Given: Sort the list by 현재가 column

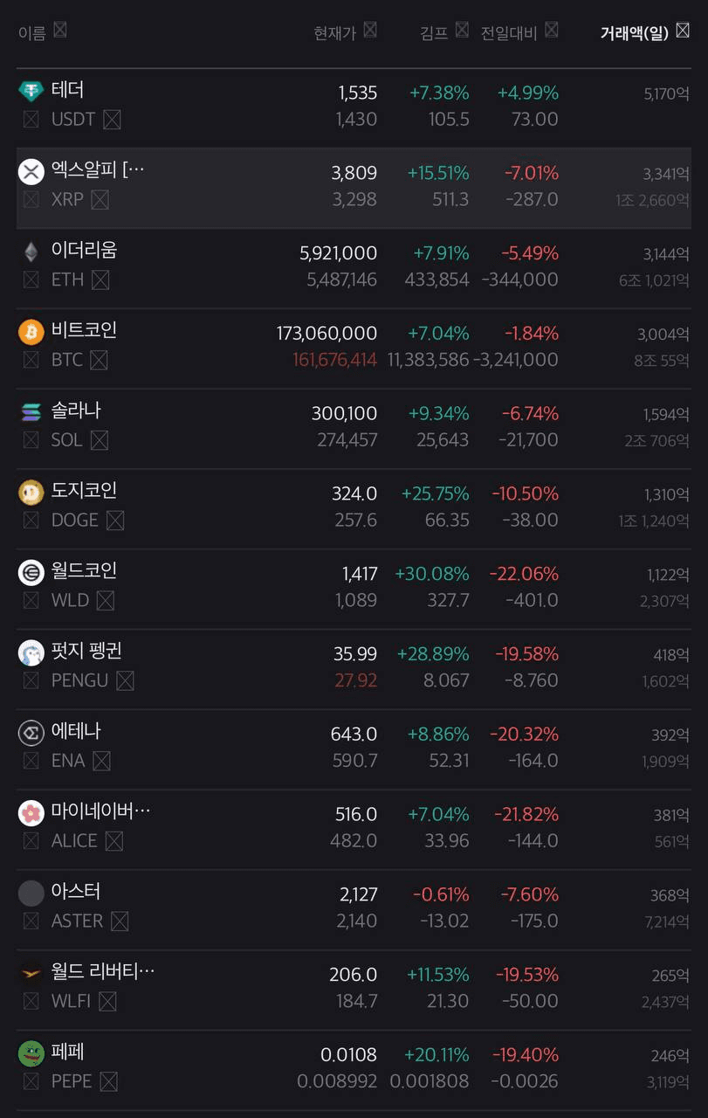Looking at the screenshot, I should point(335,33).
